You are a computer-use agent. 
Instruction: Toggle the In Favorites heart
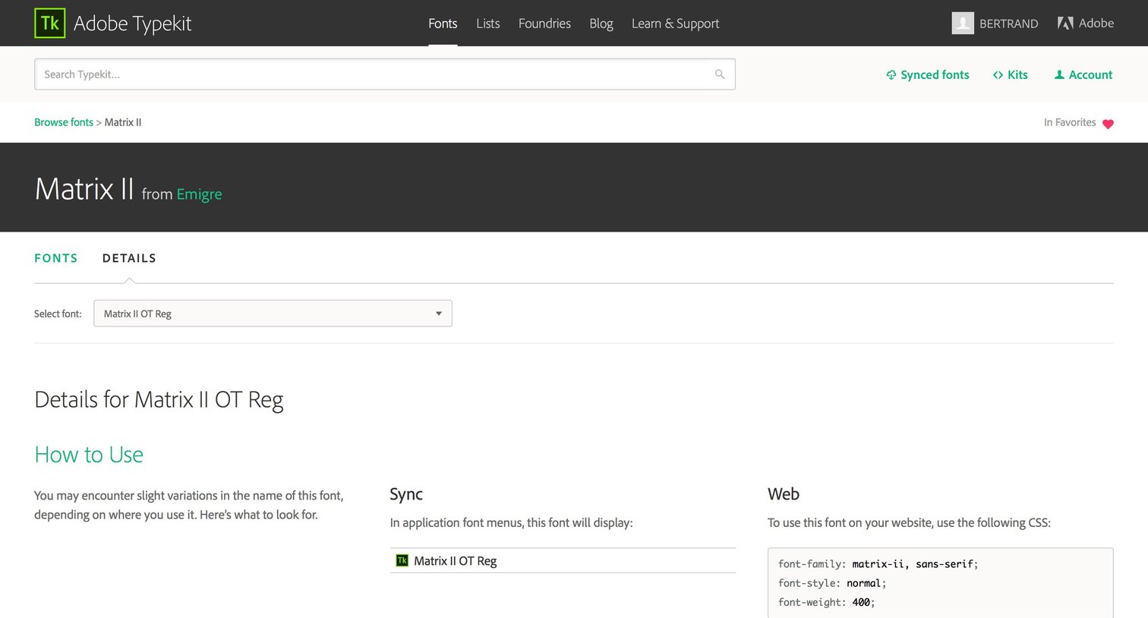[x=1108, y=124]
